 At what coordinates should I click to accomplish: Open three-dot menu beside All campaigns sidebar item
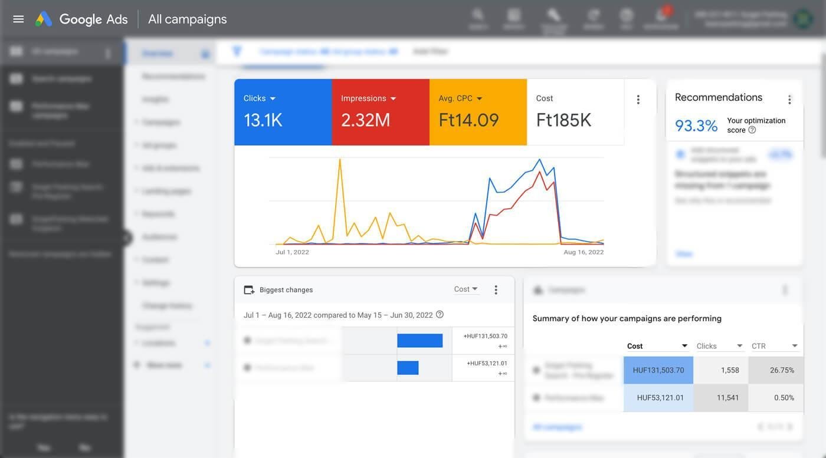pyautogui.click(x=108, y=53)
